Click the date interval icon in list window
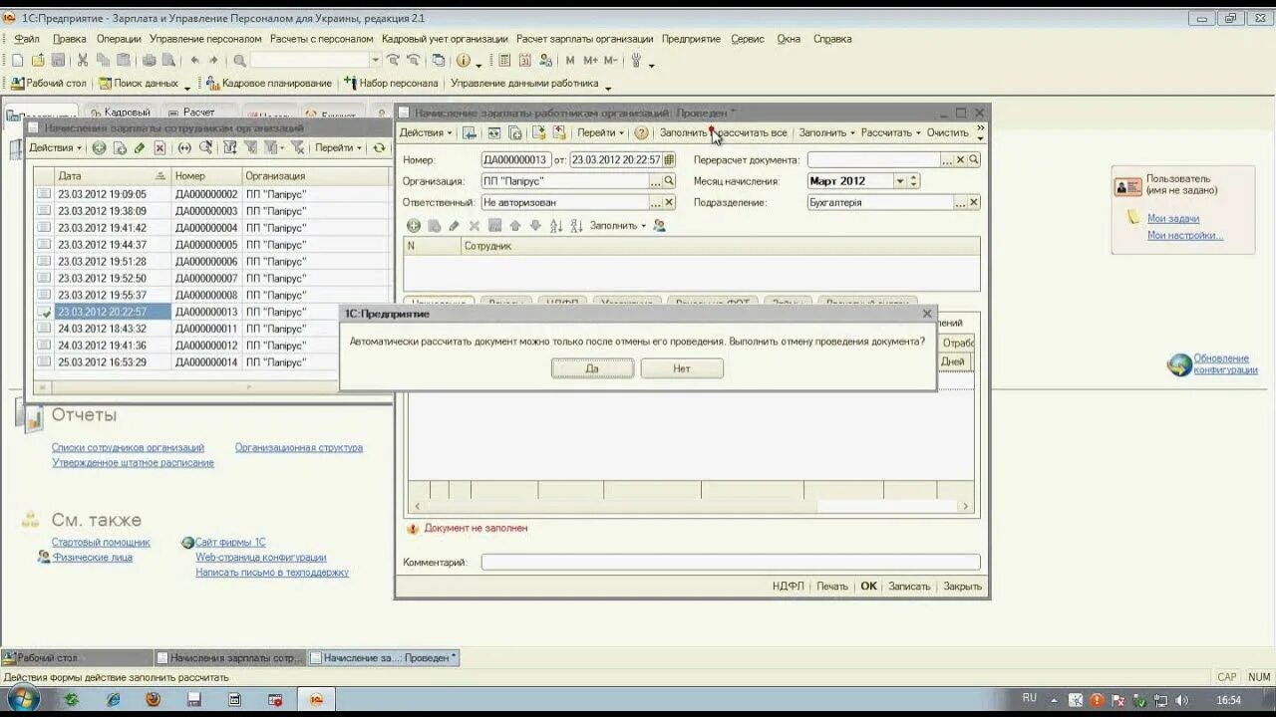This screenshot has height=717, width=1276. point(184,147)
